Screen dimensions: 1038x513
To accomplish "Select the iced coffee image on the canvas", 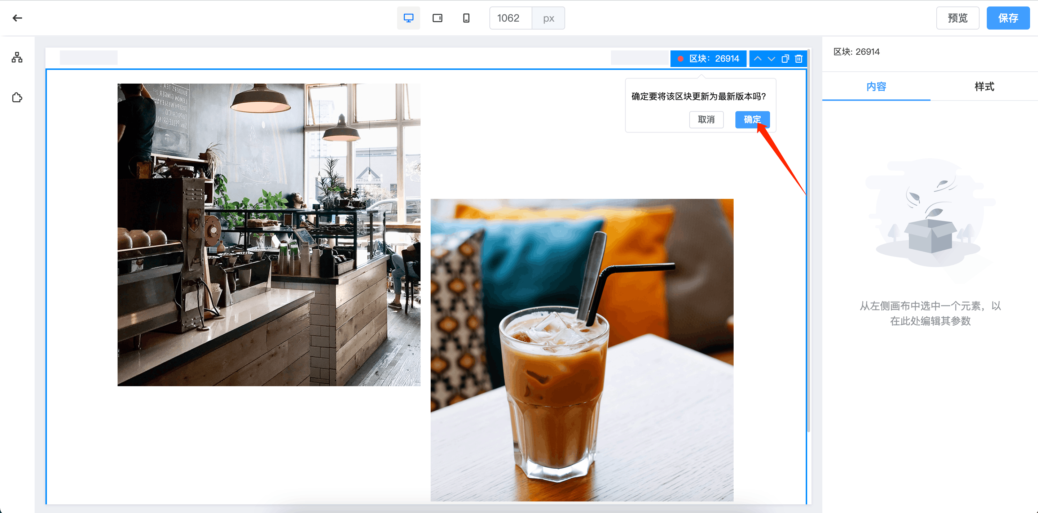I will pyautogui.click(x=582, y=350).
